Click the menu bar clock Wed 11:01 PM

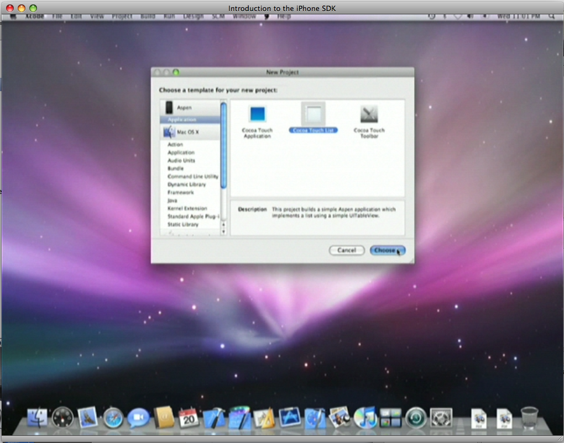[518, 17]
